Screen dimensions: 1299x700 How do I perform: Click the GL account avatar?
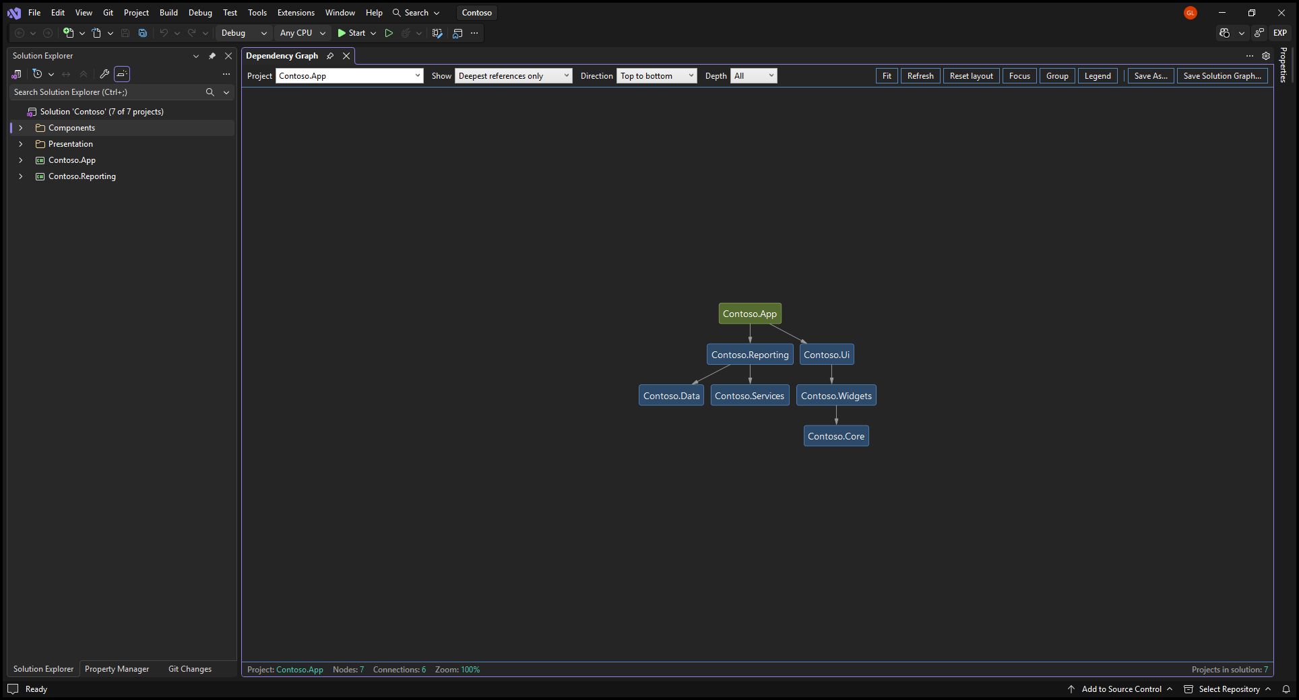tap(1191, 13)
